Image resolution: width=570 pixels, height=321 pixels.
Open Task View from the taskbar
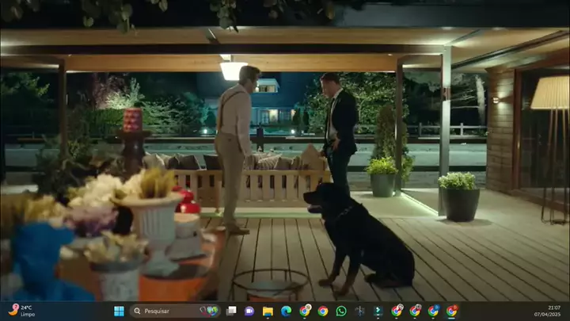231,311
